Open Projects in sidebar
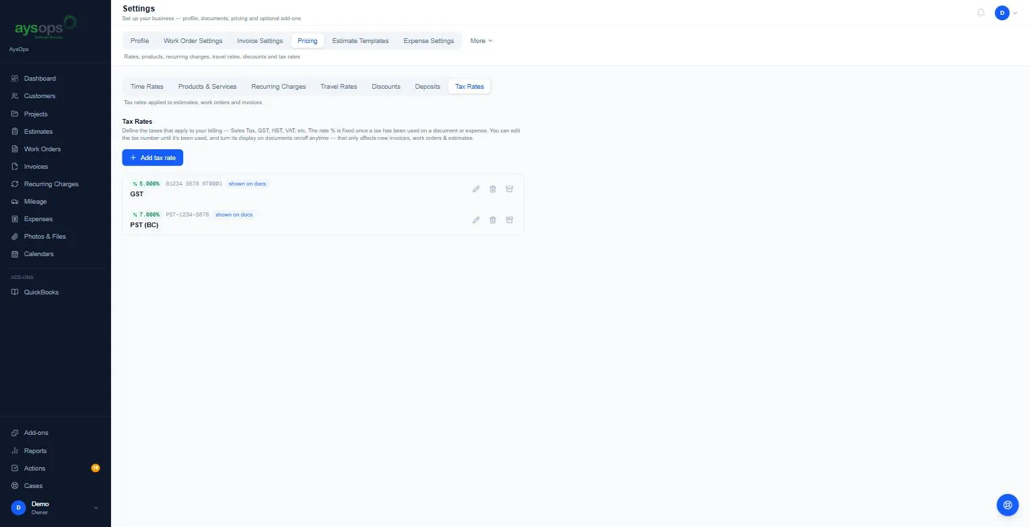 click(55, 114)
